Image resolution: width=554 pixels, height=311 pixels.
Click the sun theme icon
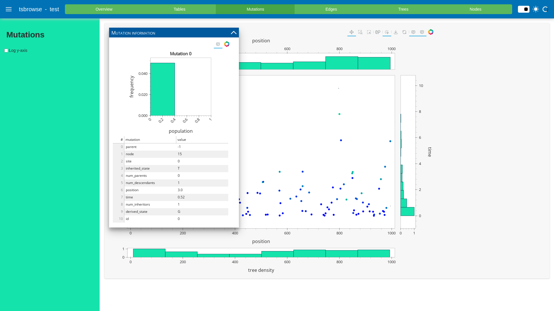pos(536,9)
